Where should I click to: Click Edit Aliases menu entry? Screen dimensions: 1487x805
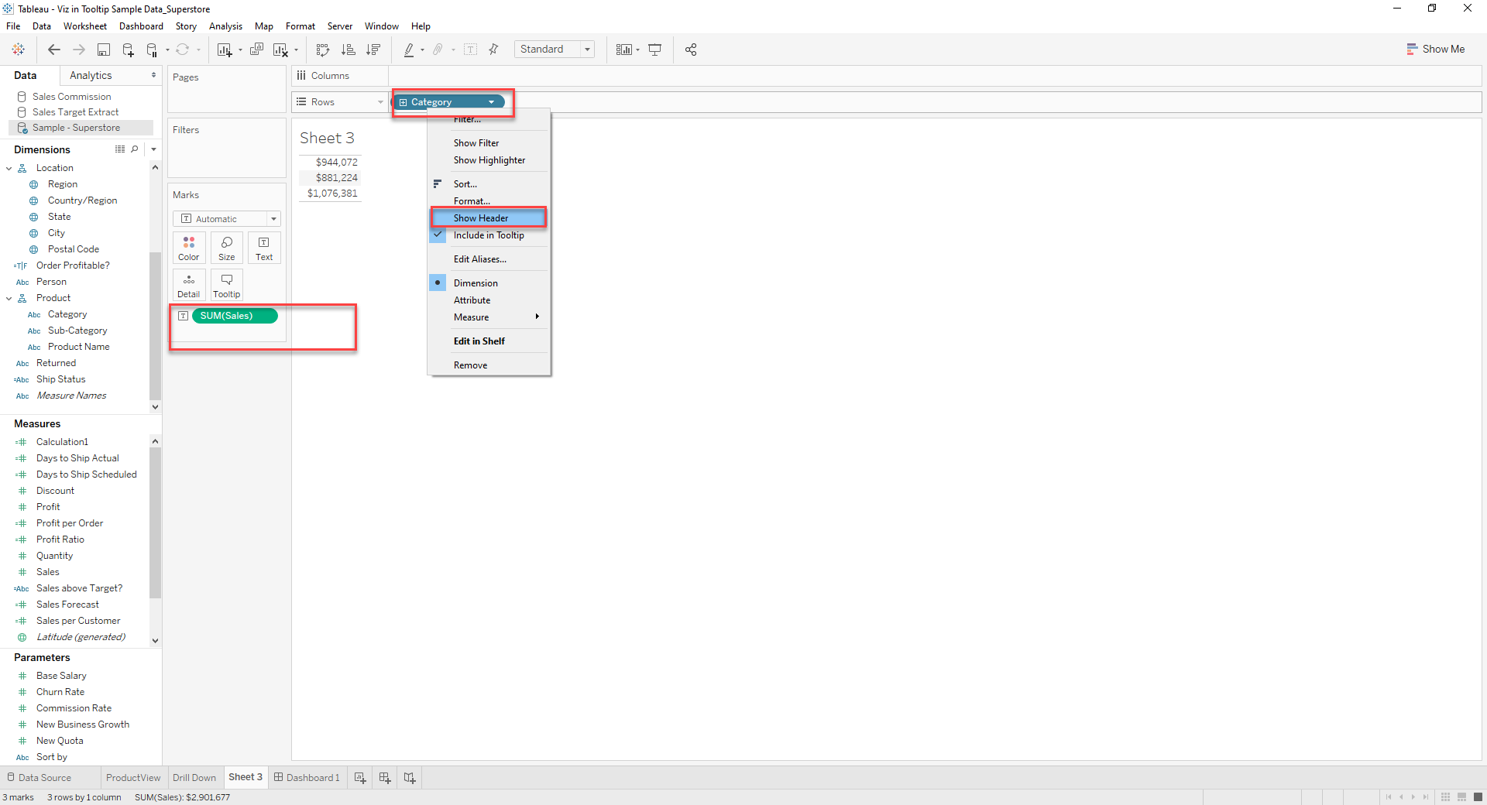(480, 259)
